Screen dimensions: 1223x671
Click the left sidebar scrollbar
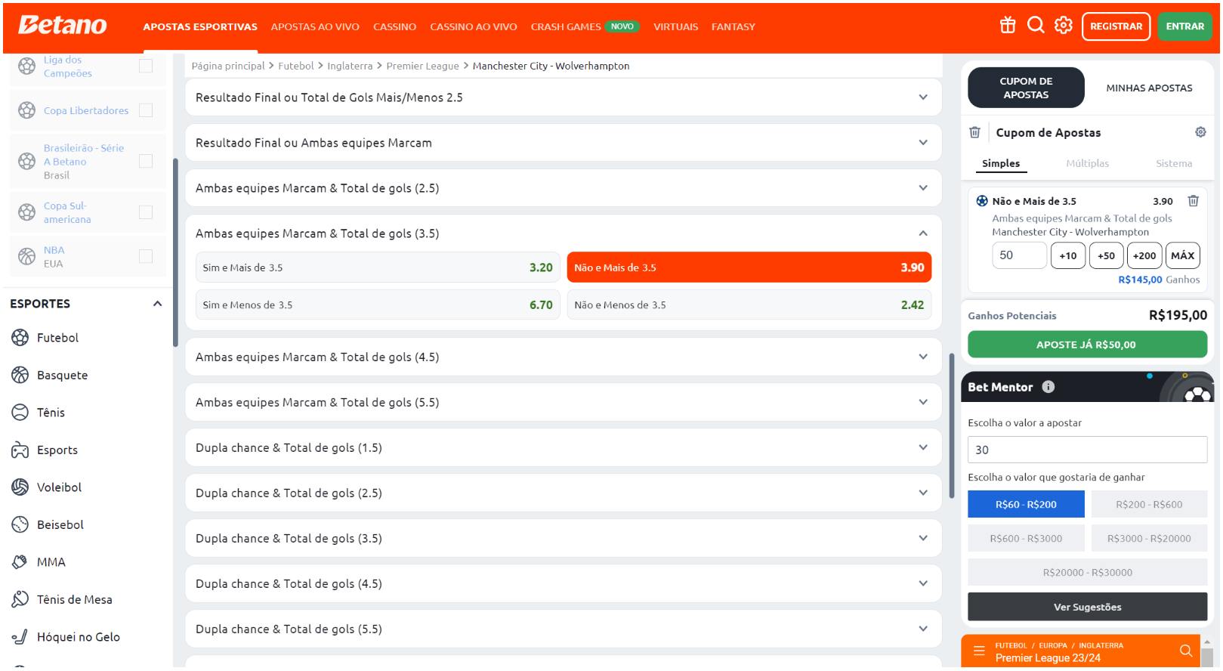175,252
